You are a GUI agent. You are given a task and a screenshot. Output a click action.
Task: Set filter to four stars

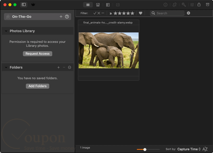128,13
